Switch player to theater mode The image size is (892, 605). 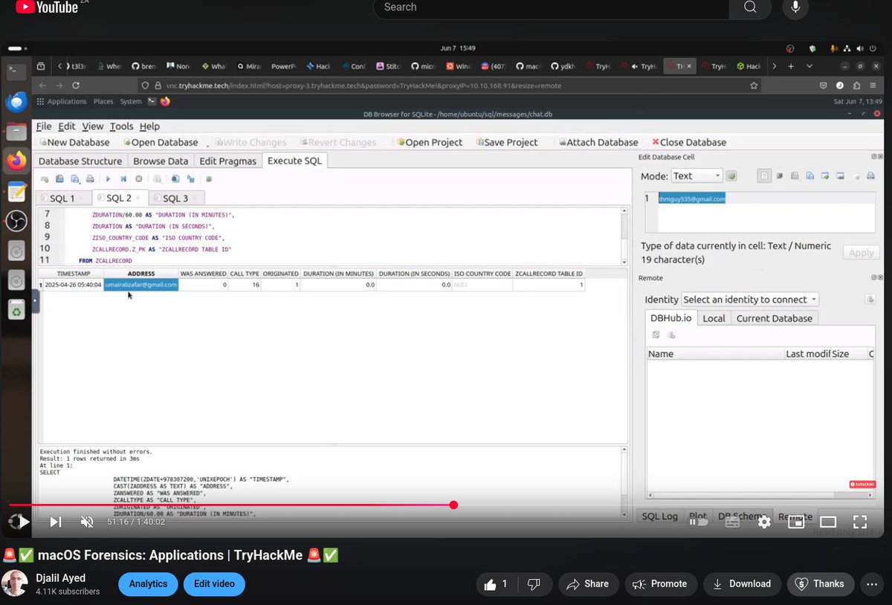(828, 522)
